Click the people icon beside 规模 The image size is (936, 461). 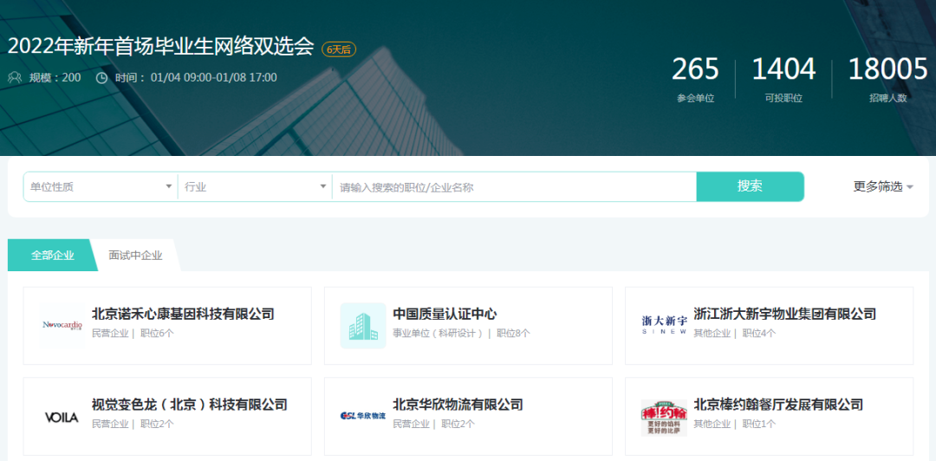coord(15,78)
